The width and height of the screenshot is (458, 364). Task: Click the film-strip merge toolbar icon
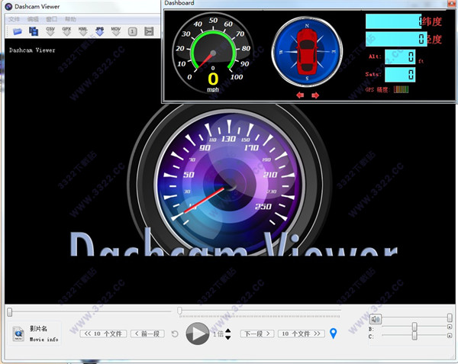[149, 31]
